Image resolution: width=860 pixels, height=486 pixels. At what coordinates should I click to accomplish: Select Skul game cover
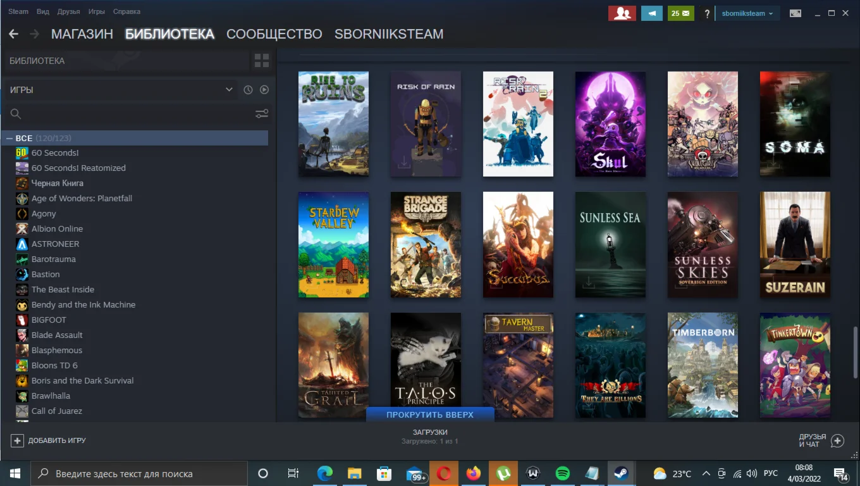tap(610, 124)
